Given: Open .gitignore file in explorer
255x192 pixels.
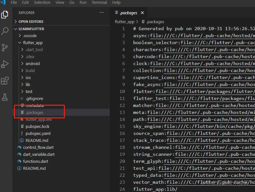Looking at the screenshot, I should pyautogui.click(x=34, y=98).
